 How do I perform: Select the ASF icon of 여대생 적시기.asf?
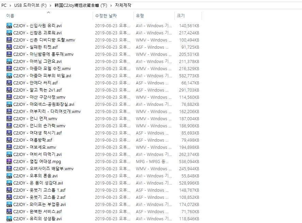(x=9, y=133)
